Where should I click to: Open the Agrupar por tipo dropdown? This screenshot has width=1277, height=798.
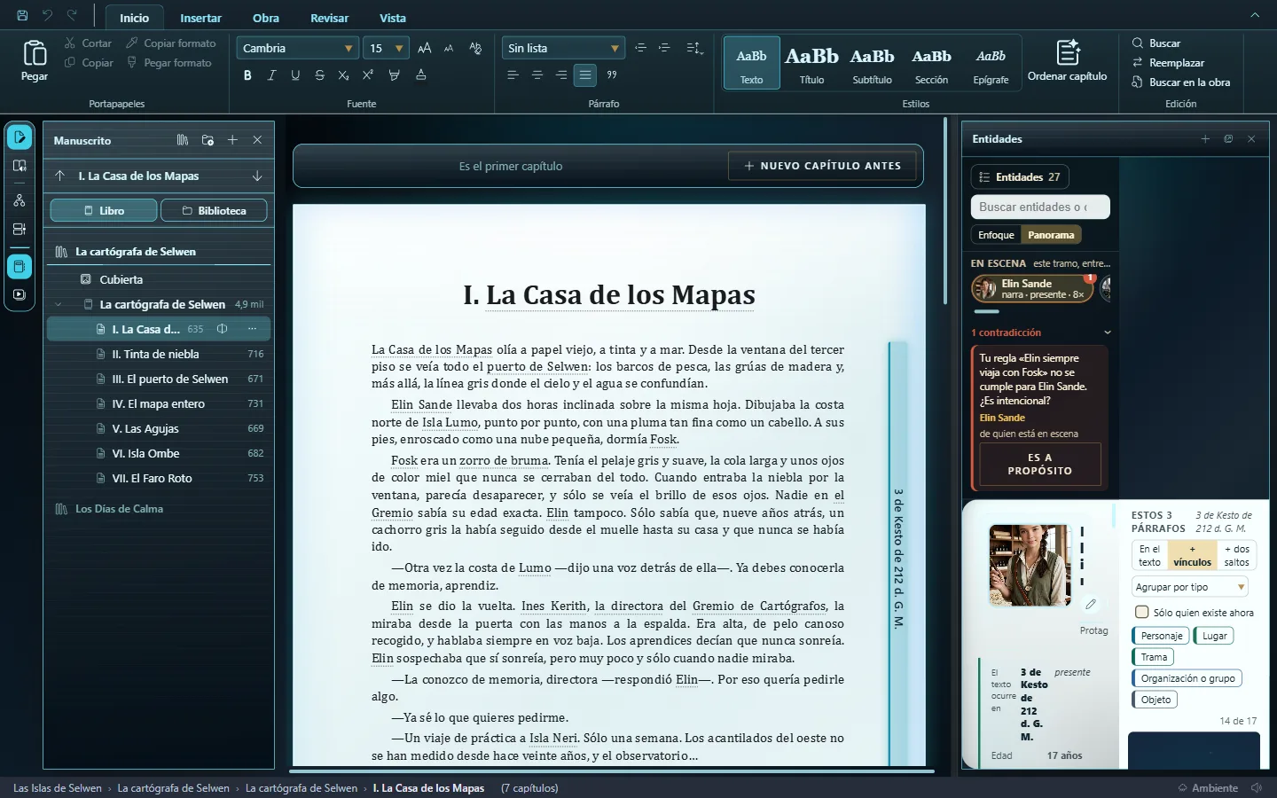(1190, 587)
